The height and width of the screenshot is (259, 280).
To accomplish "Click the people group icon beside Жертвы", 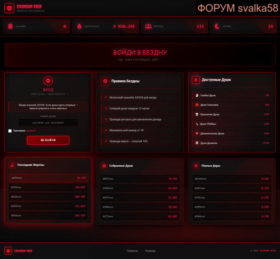I will (x=148, y=26).
